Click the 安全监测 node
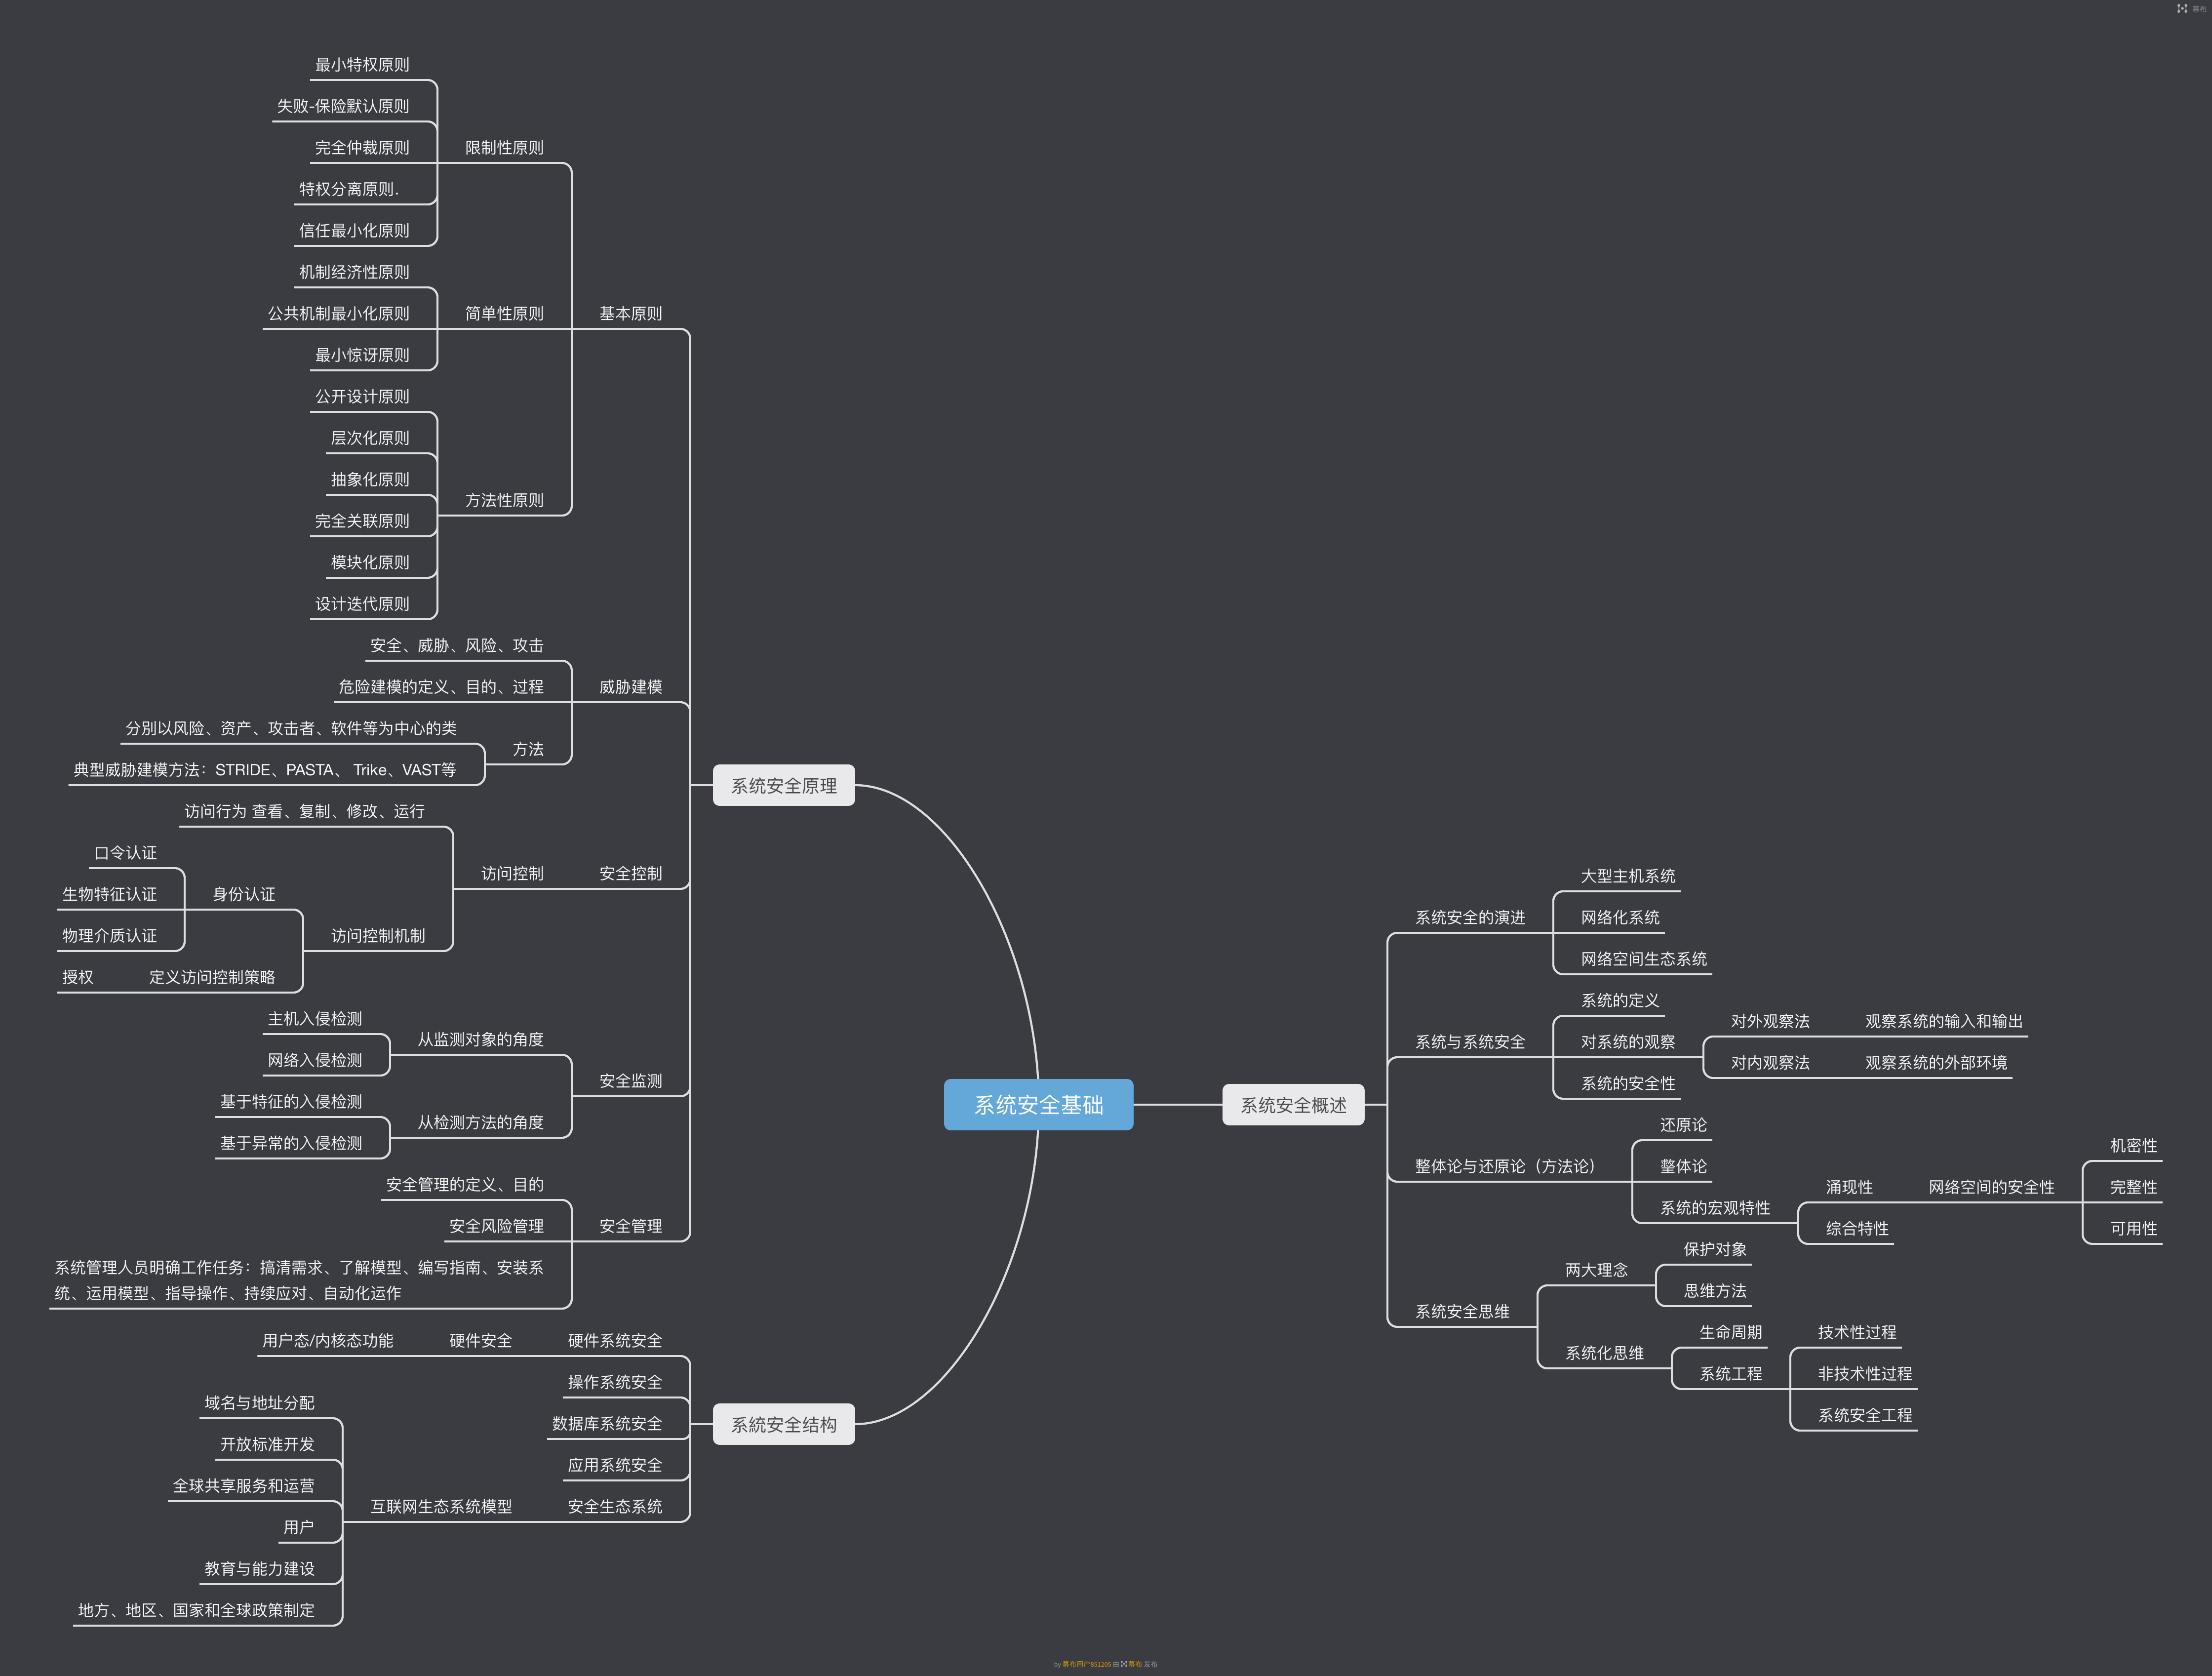The height and width of the screenshot is (1676, 2212). click(630, 1080)
